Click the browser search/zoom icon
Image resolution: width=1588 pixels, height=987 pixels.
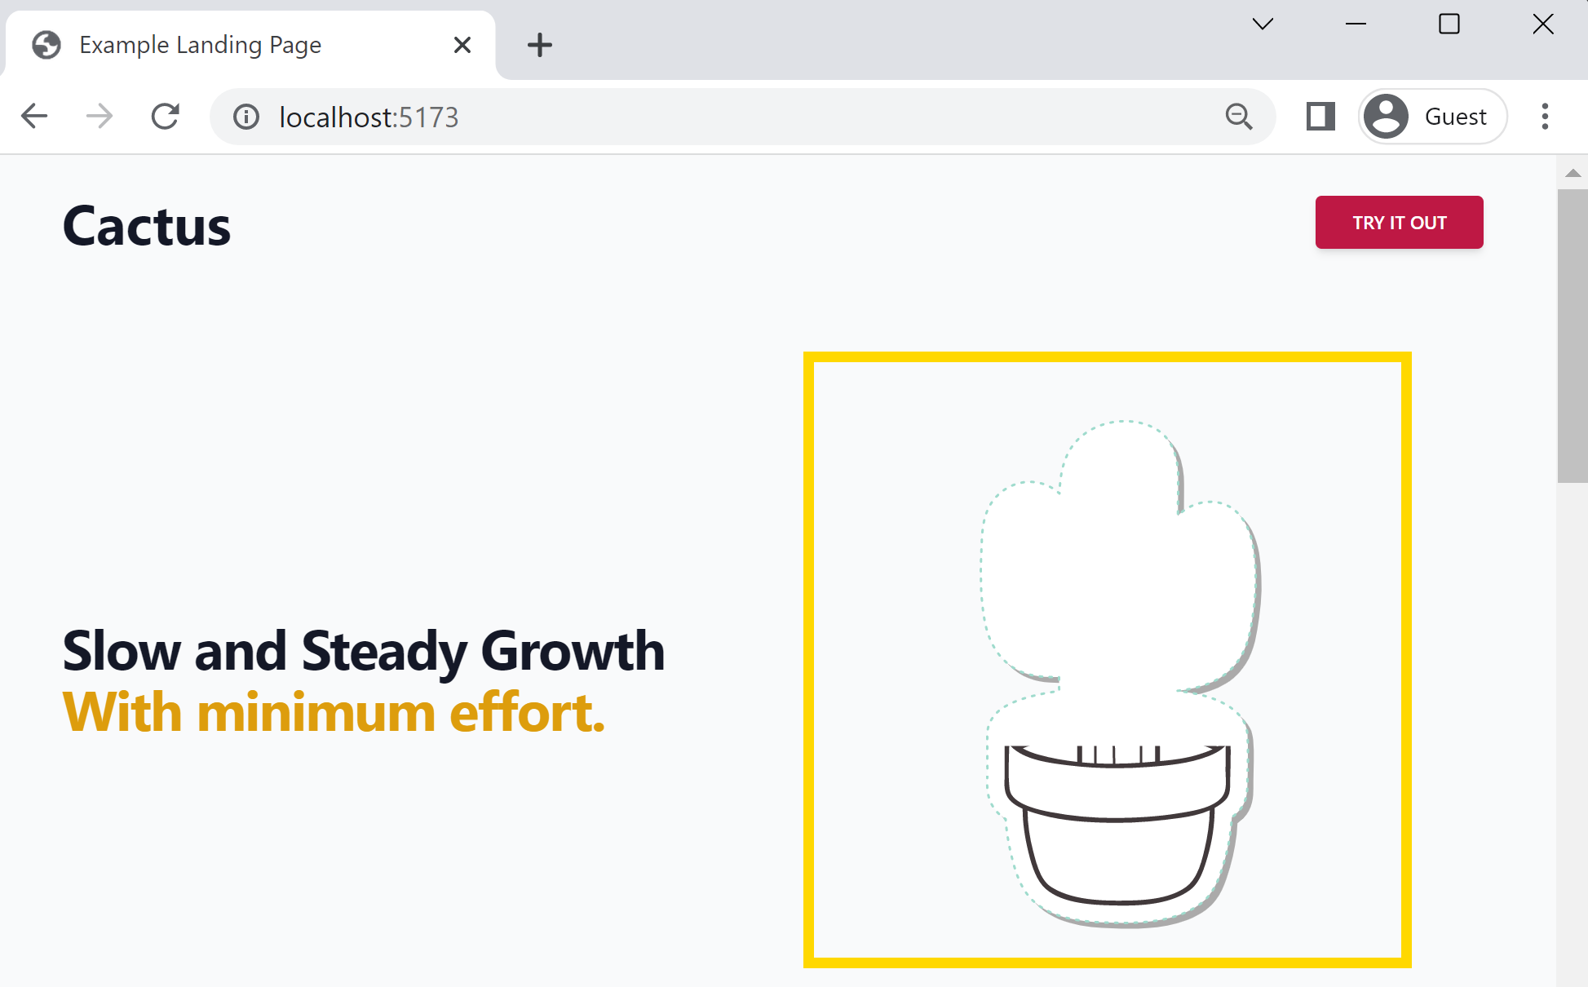tap(1238, 116)
